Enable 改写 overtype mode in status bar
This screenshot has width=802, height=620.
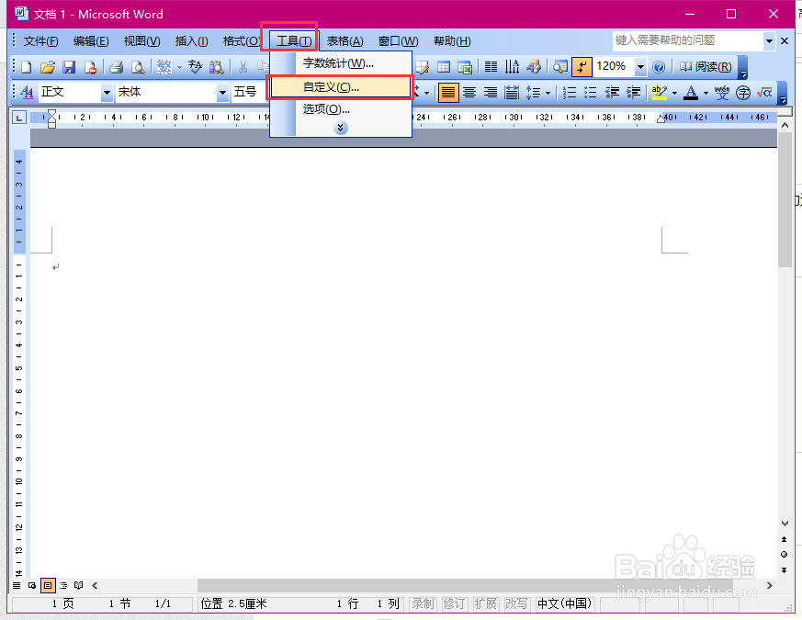(516, 603)
